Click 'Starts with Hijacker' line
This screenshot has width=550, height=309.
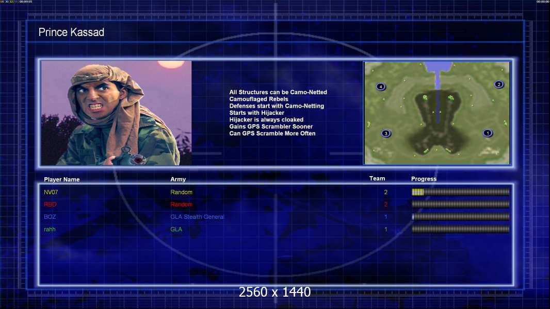(x=257, y=113)
